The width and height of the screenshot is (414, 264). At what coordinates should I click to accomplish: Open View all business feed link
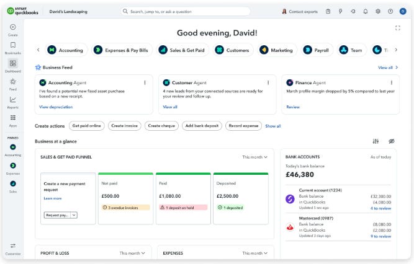click(x=387, y=68)
